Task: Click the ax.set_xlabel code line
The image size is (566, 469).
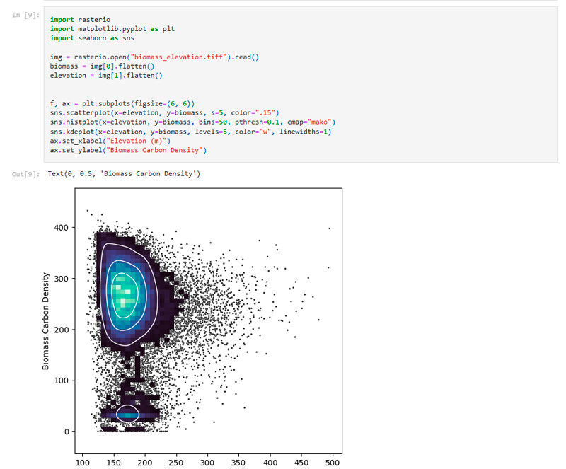Action: point(110,141)
